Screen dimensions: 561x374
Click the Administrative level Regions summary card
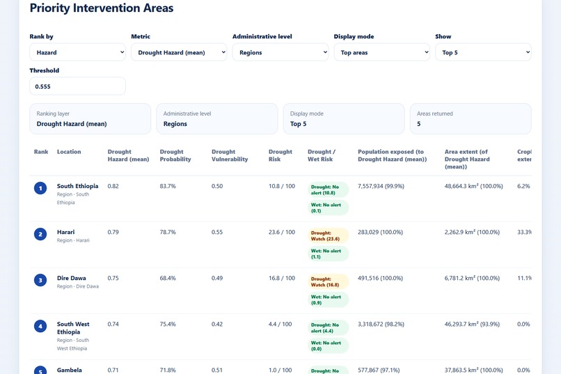(x=217, y=119)
